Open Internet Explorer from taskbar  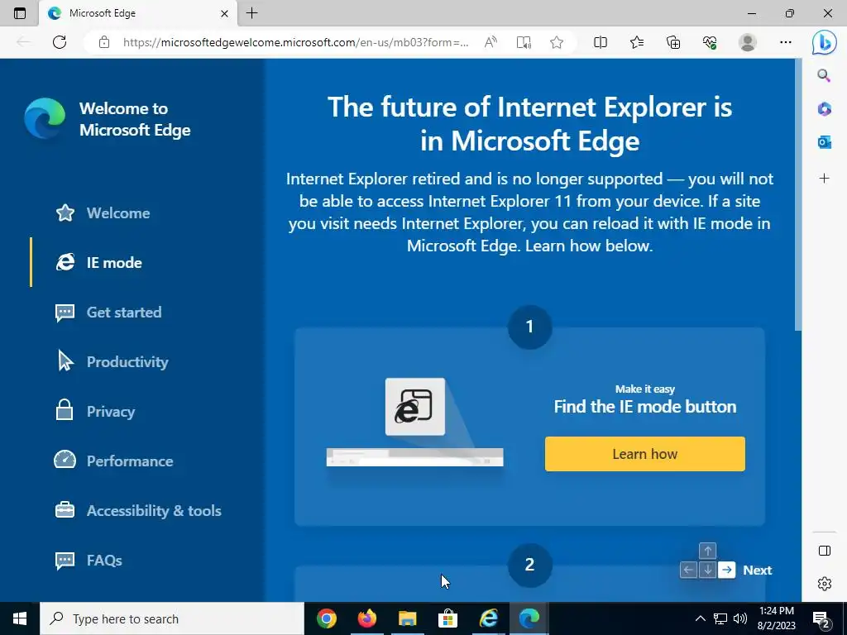click(x=488, y=618)
